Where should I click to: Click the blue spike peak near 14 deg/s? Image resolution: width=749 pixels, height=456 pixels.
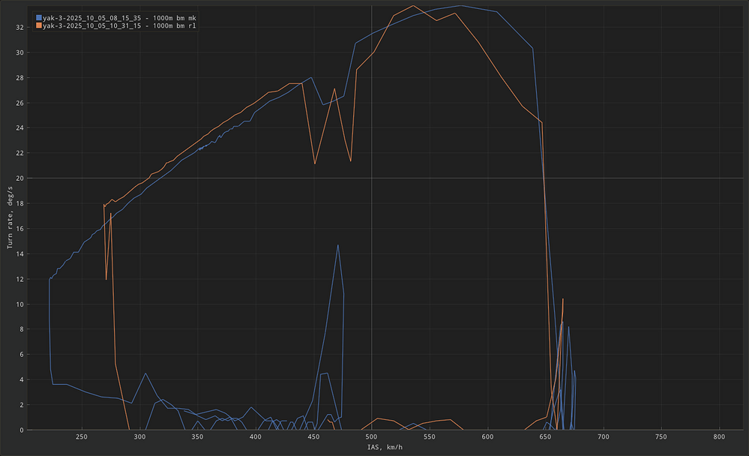tap(338, 244)
